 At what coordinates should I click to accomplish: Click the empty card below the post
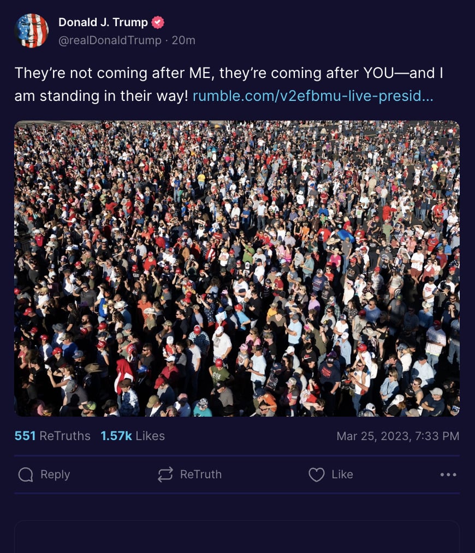tap(237, 537)
